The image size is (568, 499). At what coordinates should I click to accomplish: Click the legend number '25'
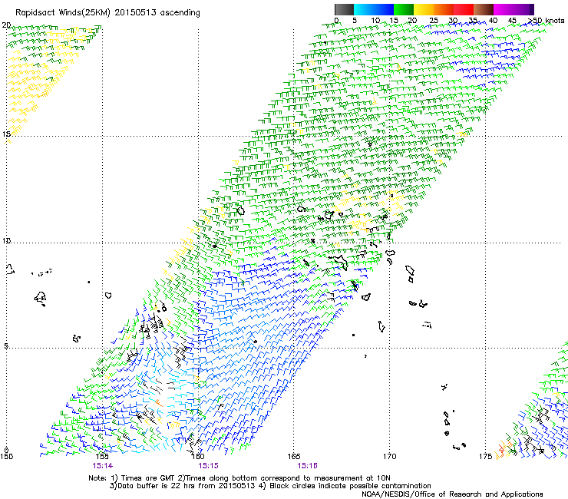point(434,21)
